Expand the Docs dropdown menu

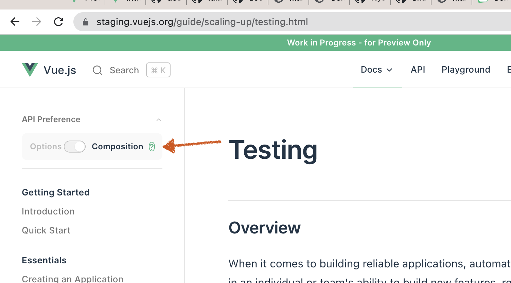tap(377, 70)
